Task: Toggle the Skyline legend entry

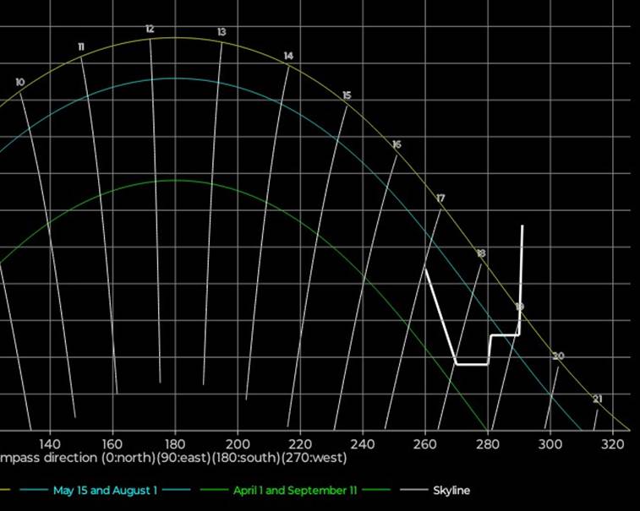Action: coord(451,490)
